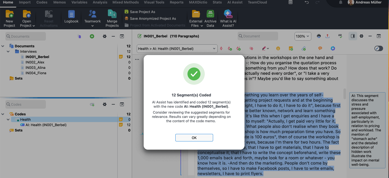Open the Reports tab
Screen dimensions: 389x178
[176, 2]
